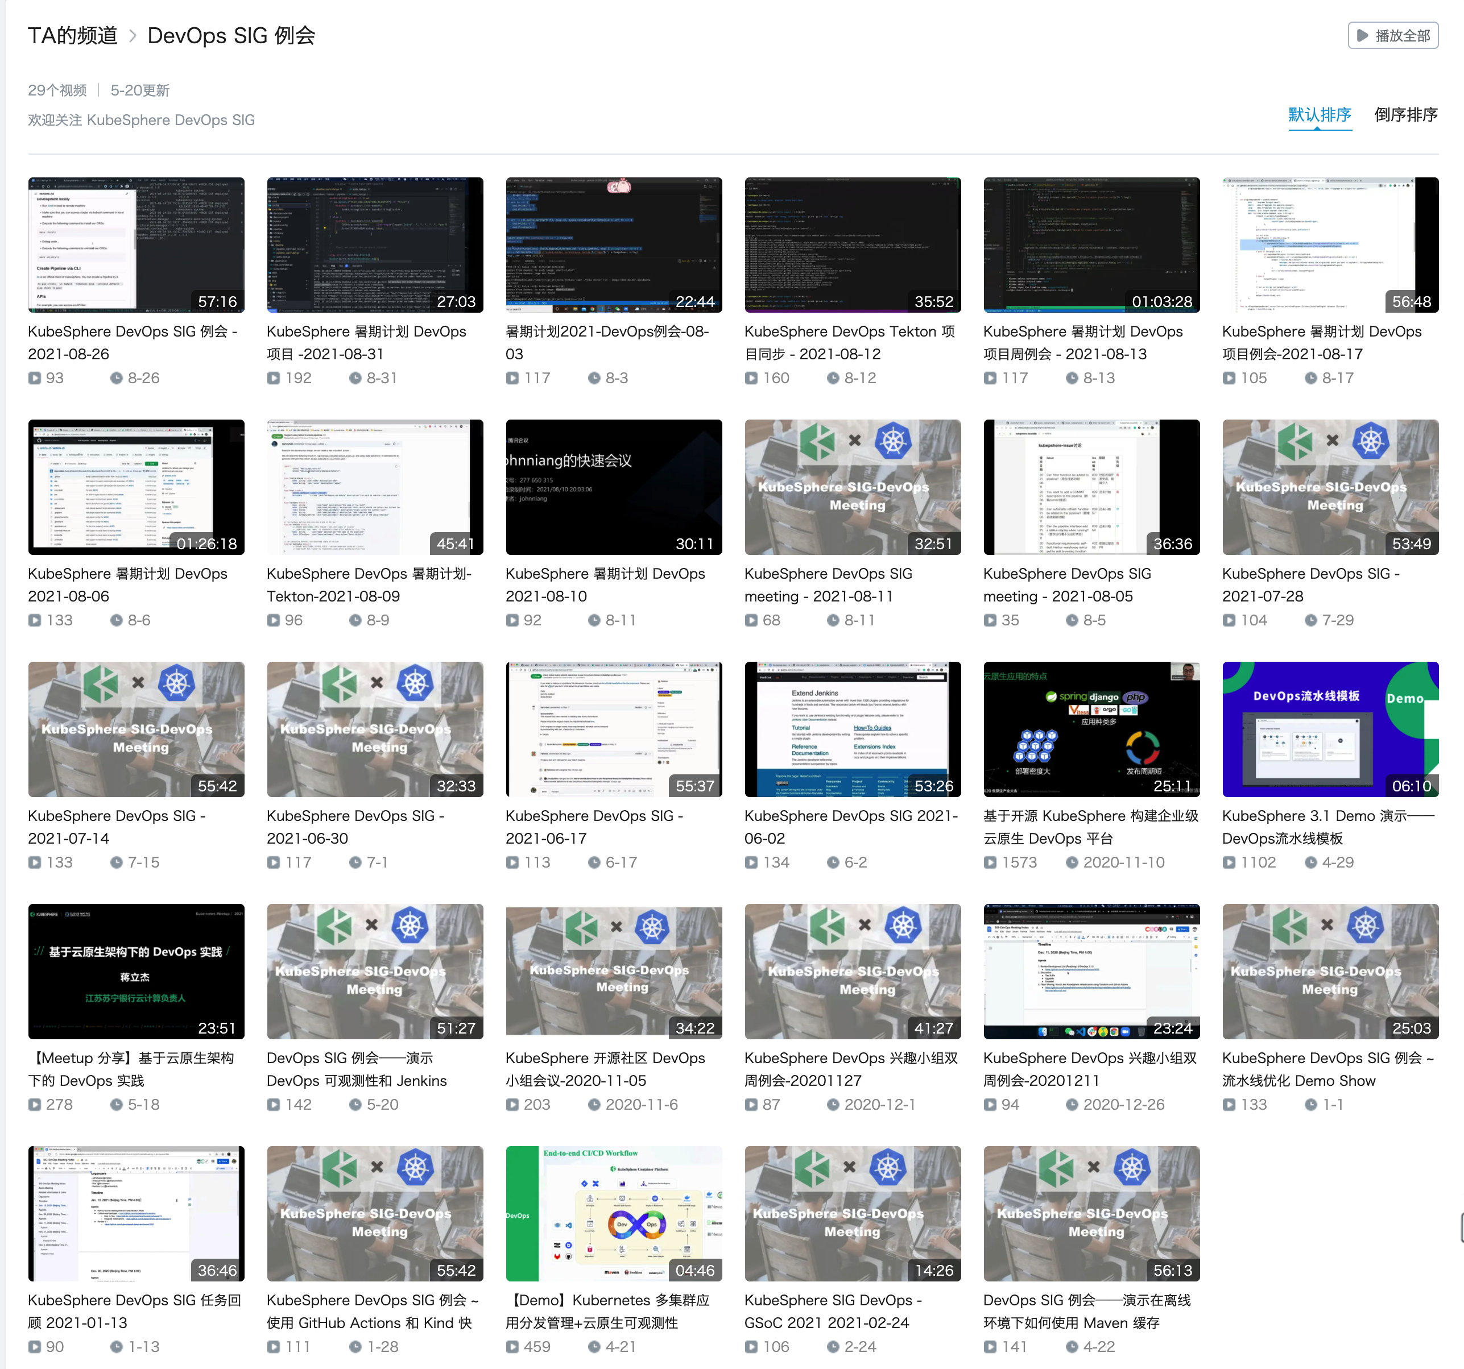Open video thumbnail with duration 01:26:18

click(x=137, y=487)
